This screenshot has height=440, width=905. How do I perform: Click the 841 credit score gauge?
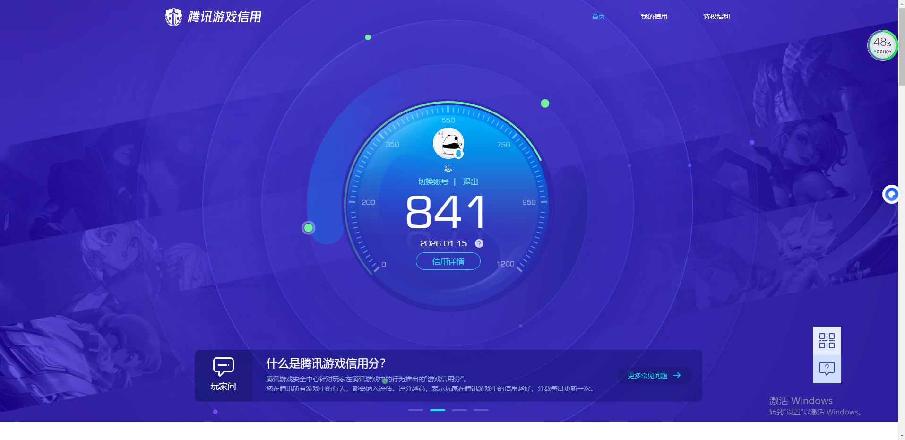pyautogui.click(x=447, y=213)
